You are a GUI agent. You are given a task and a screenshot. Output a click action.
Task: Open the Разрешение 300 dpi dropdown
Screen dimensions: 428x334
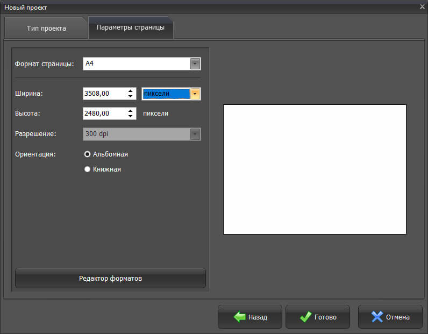[x=141, y=134]
